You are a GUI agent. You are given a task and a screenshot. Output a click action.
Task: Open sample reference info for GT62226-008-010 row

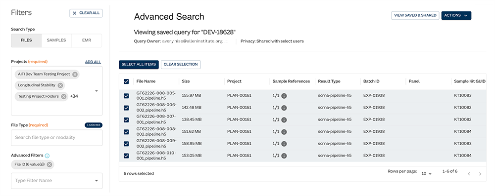coord(284,156)
